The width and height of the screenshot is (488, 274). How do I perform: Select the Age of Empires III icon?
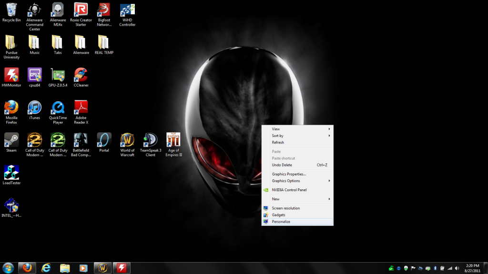pyautogui.click(x=173, y=145)
